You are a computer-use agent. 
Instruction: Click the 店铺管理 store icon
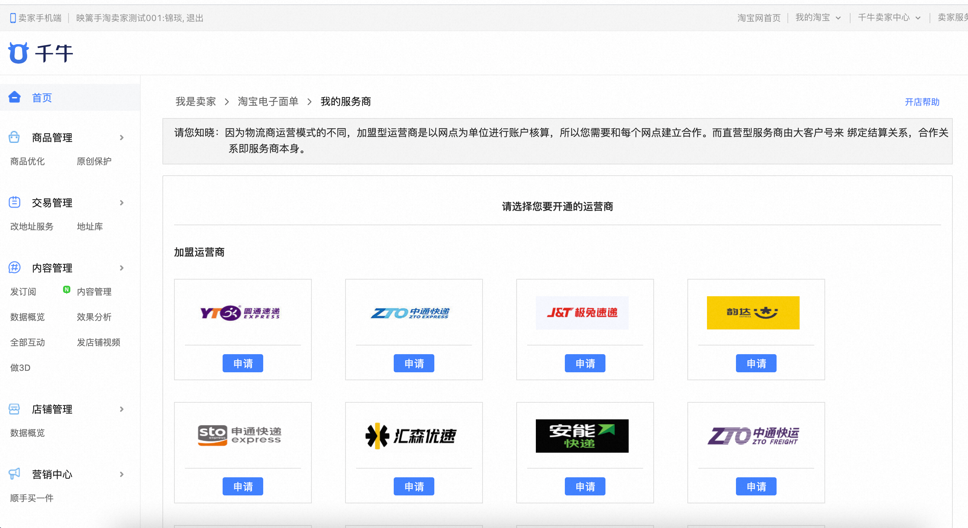[x=14, y=408]
